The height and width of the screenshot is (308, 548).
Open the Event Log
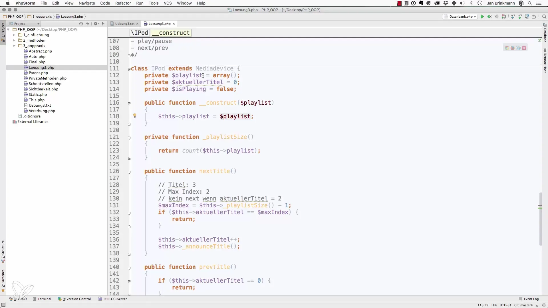point(529,299)
